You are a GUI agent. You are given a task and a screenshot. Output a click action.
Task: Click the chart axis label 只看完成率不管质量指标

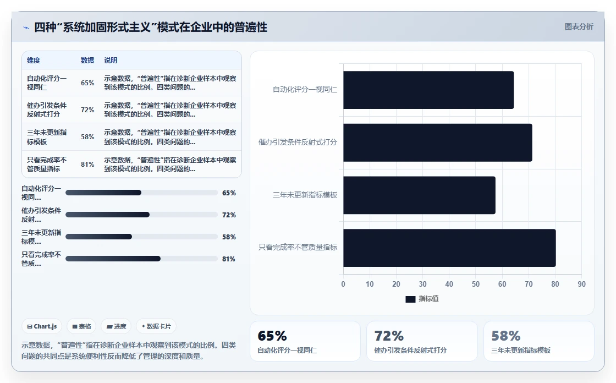click(298, 247)
